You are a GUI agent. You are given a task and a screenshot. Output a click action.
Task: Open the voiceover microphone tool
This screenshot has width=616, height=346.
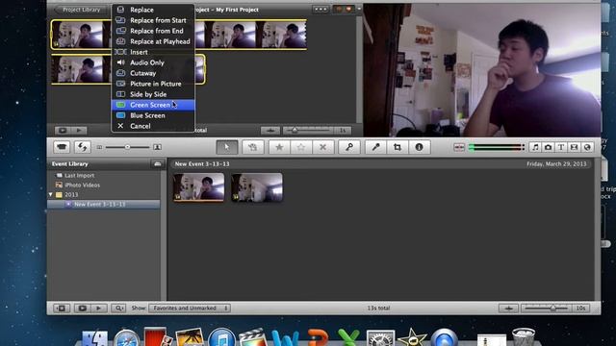[376, 147]
